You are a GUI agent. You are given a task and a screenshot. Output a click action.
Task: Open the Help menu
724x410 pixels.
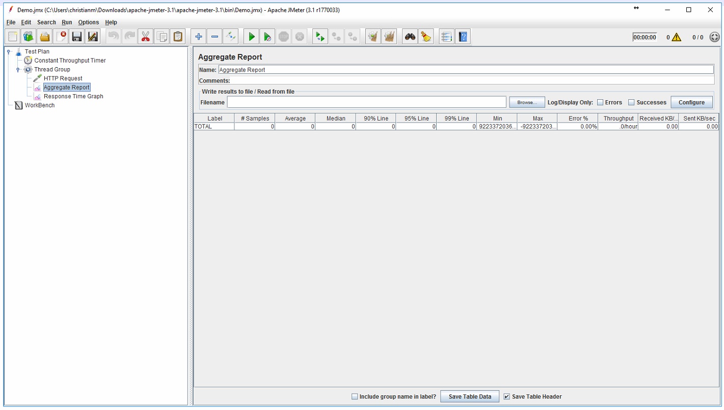(x=111, y=22)
